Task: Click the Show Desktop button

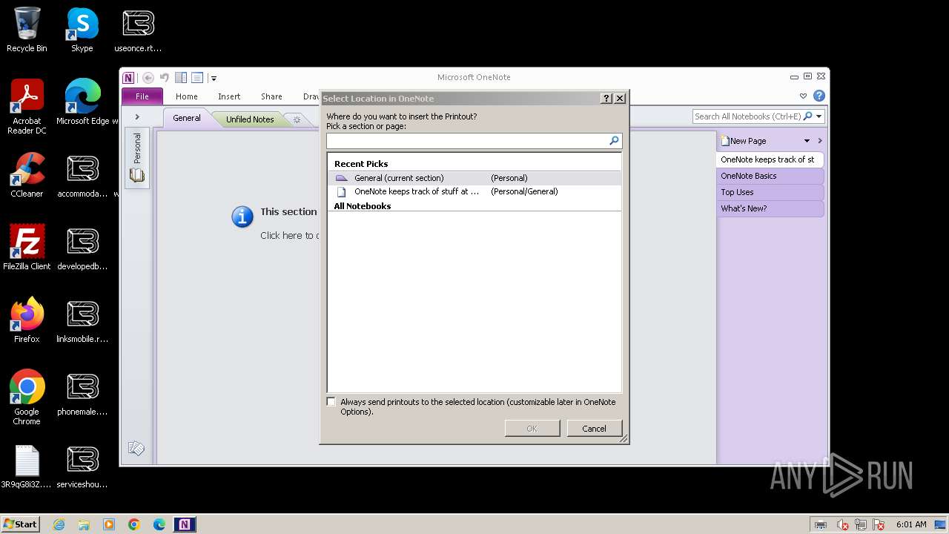Action: coord(941,524)
